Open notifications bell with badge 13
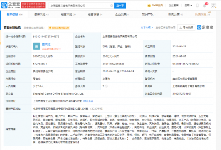This screenshot has width=221, height=150. [205, 6]
